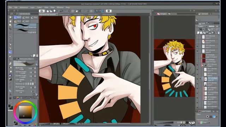Open the Layer menu

(32, 7)
